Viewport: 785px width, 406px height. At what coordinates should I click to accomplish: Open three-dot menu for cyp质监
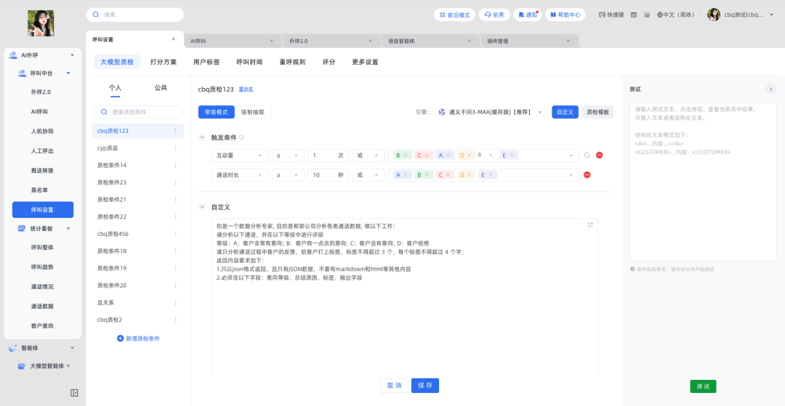point(175,148)
